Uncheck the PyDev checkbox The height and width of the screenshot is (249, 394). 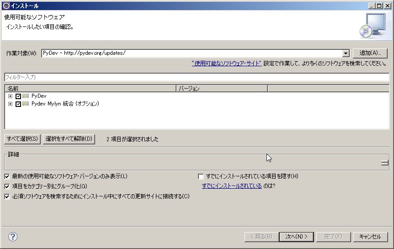click(x=18, y=96)
